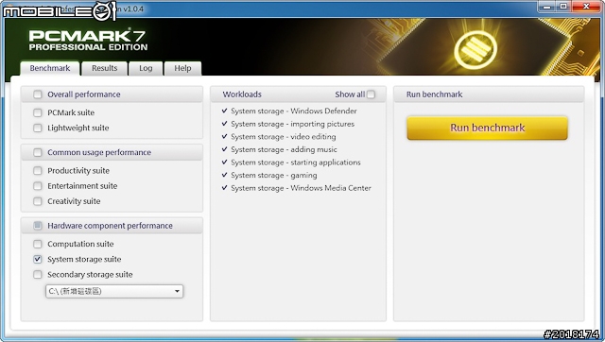Enable the Lightweight suite checkbox

38,128
